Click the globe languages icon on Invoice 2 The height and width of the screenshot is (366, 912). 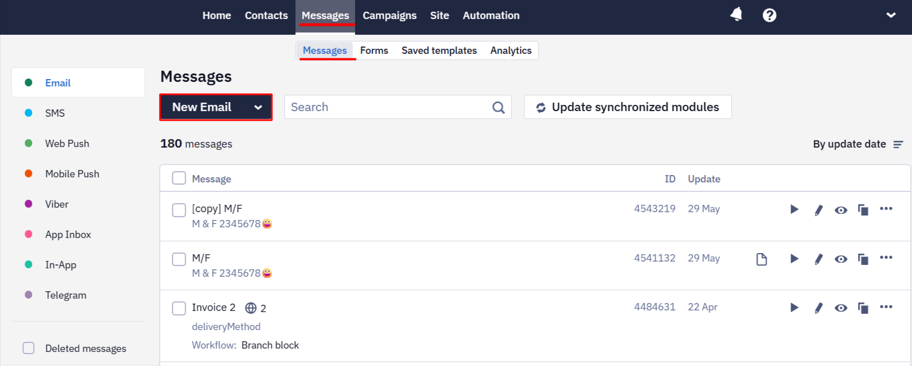251,308
